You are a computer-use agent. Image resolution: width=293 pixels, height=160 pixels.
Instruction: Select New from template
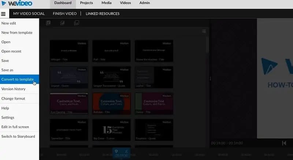[x=19, y=33]
